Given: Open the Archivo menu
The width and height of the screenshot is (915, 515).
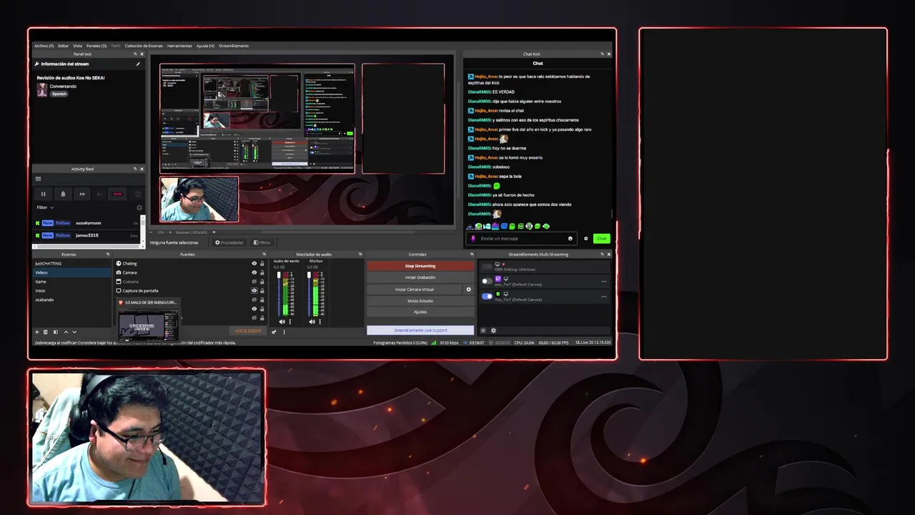Looking at the screenshot, I should [44, 46].
